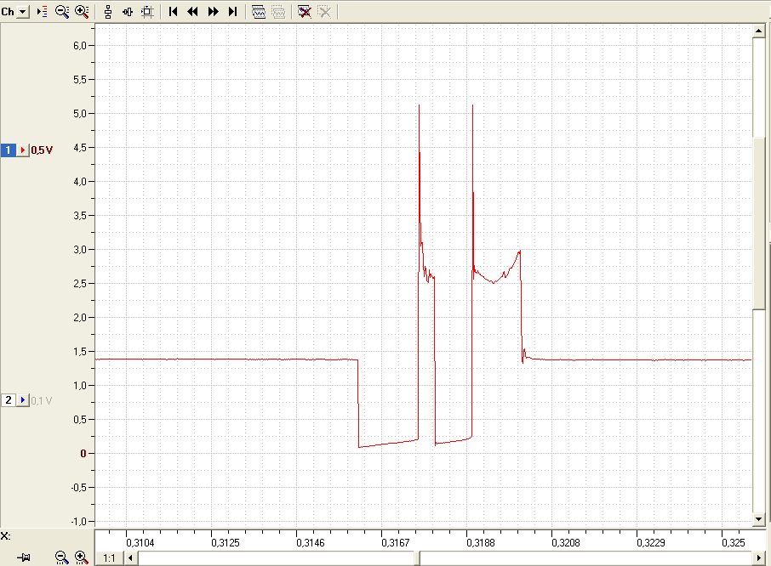Zoom out using the top toolbar magnifier
Image resolution: width=771 pixels, height=566 pixels.
point(62,12)
